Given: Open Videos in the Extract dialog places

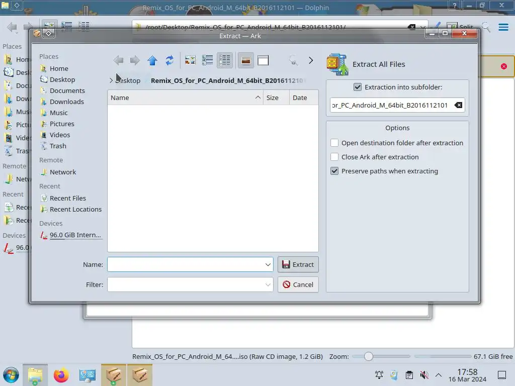Looking at the screenshot, I should coord(60,135).
